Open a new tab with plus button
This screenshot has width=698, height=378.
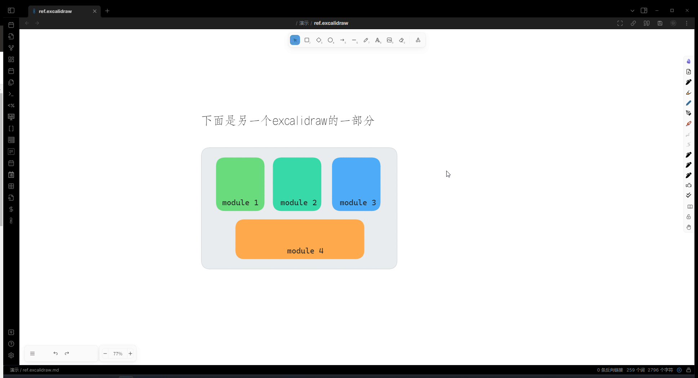pos(107,11)
